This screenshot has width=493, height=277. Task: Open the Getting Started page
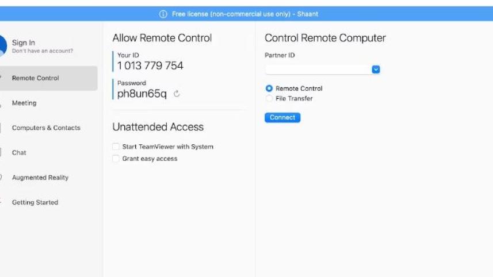pos(35,202)
